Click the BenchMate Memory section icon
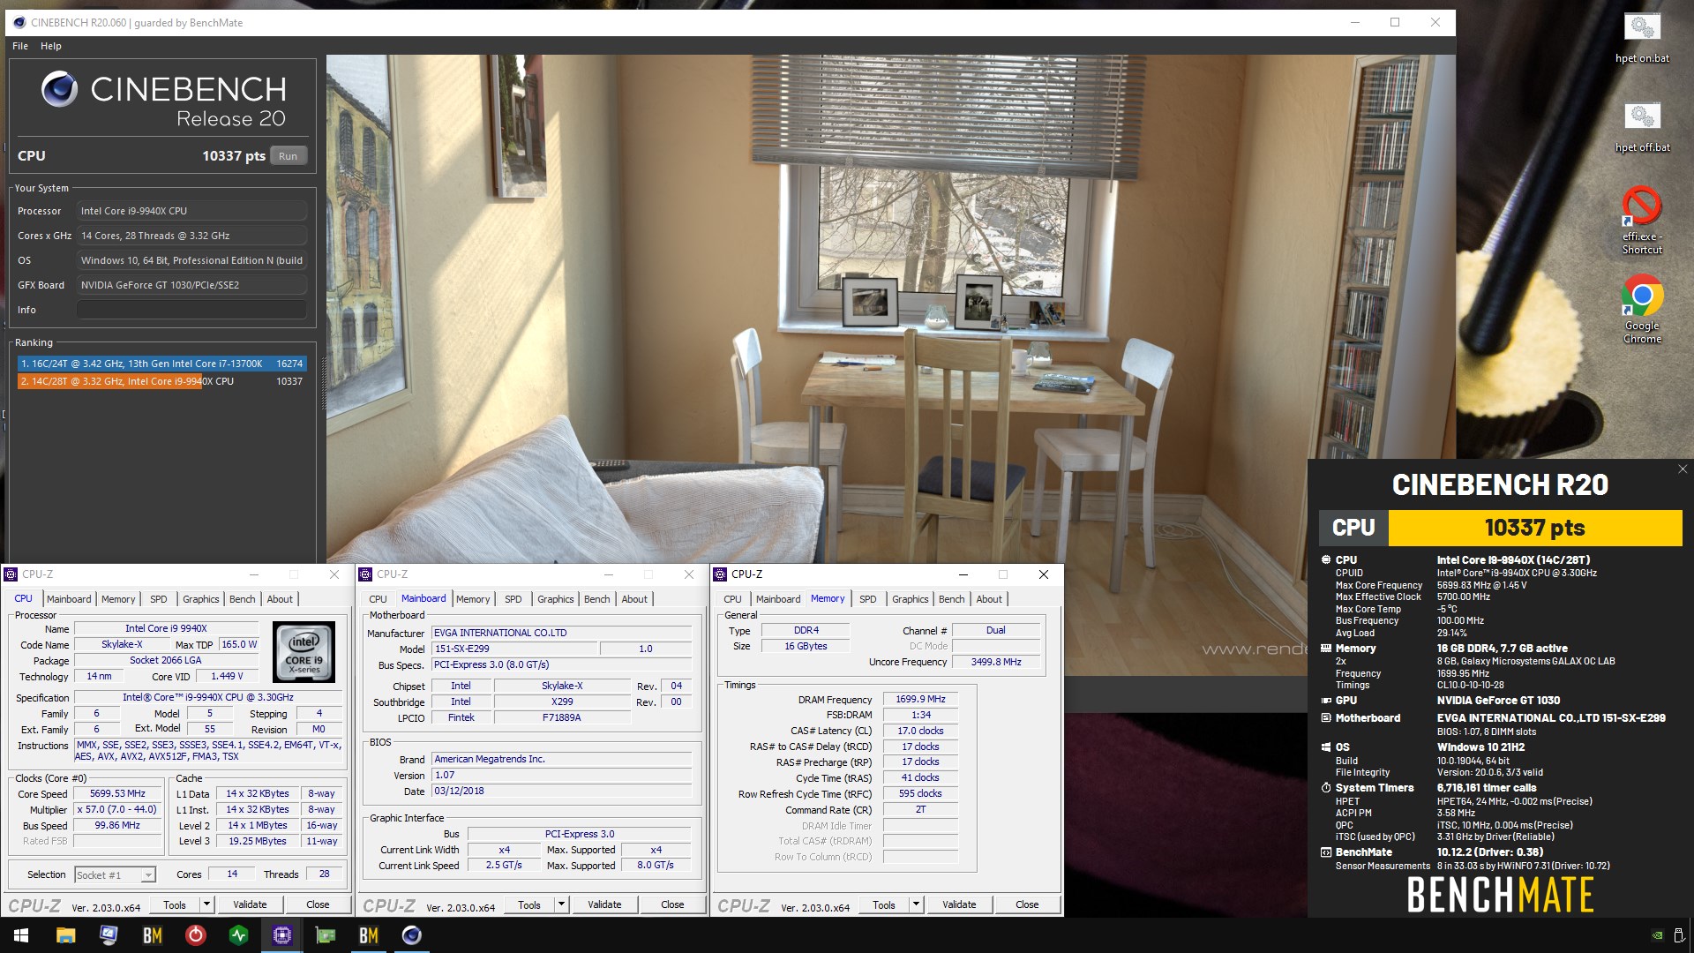 click(x=1326, y=648)
